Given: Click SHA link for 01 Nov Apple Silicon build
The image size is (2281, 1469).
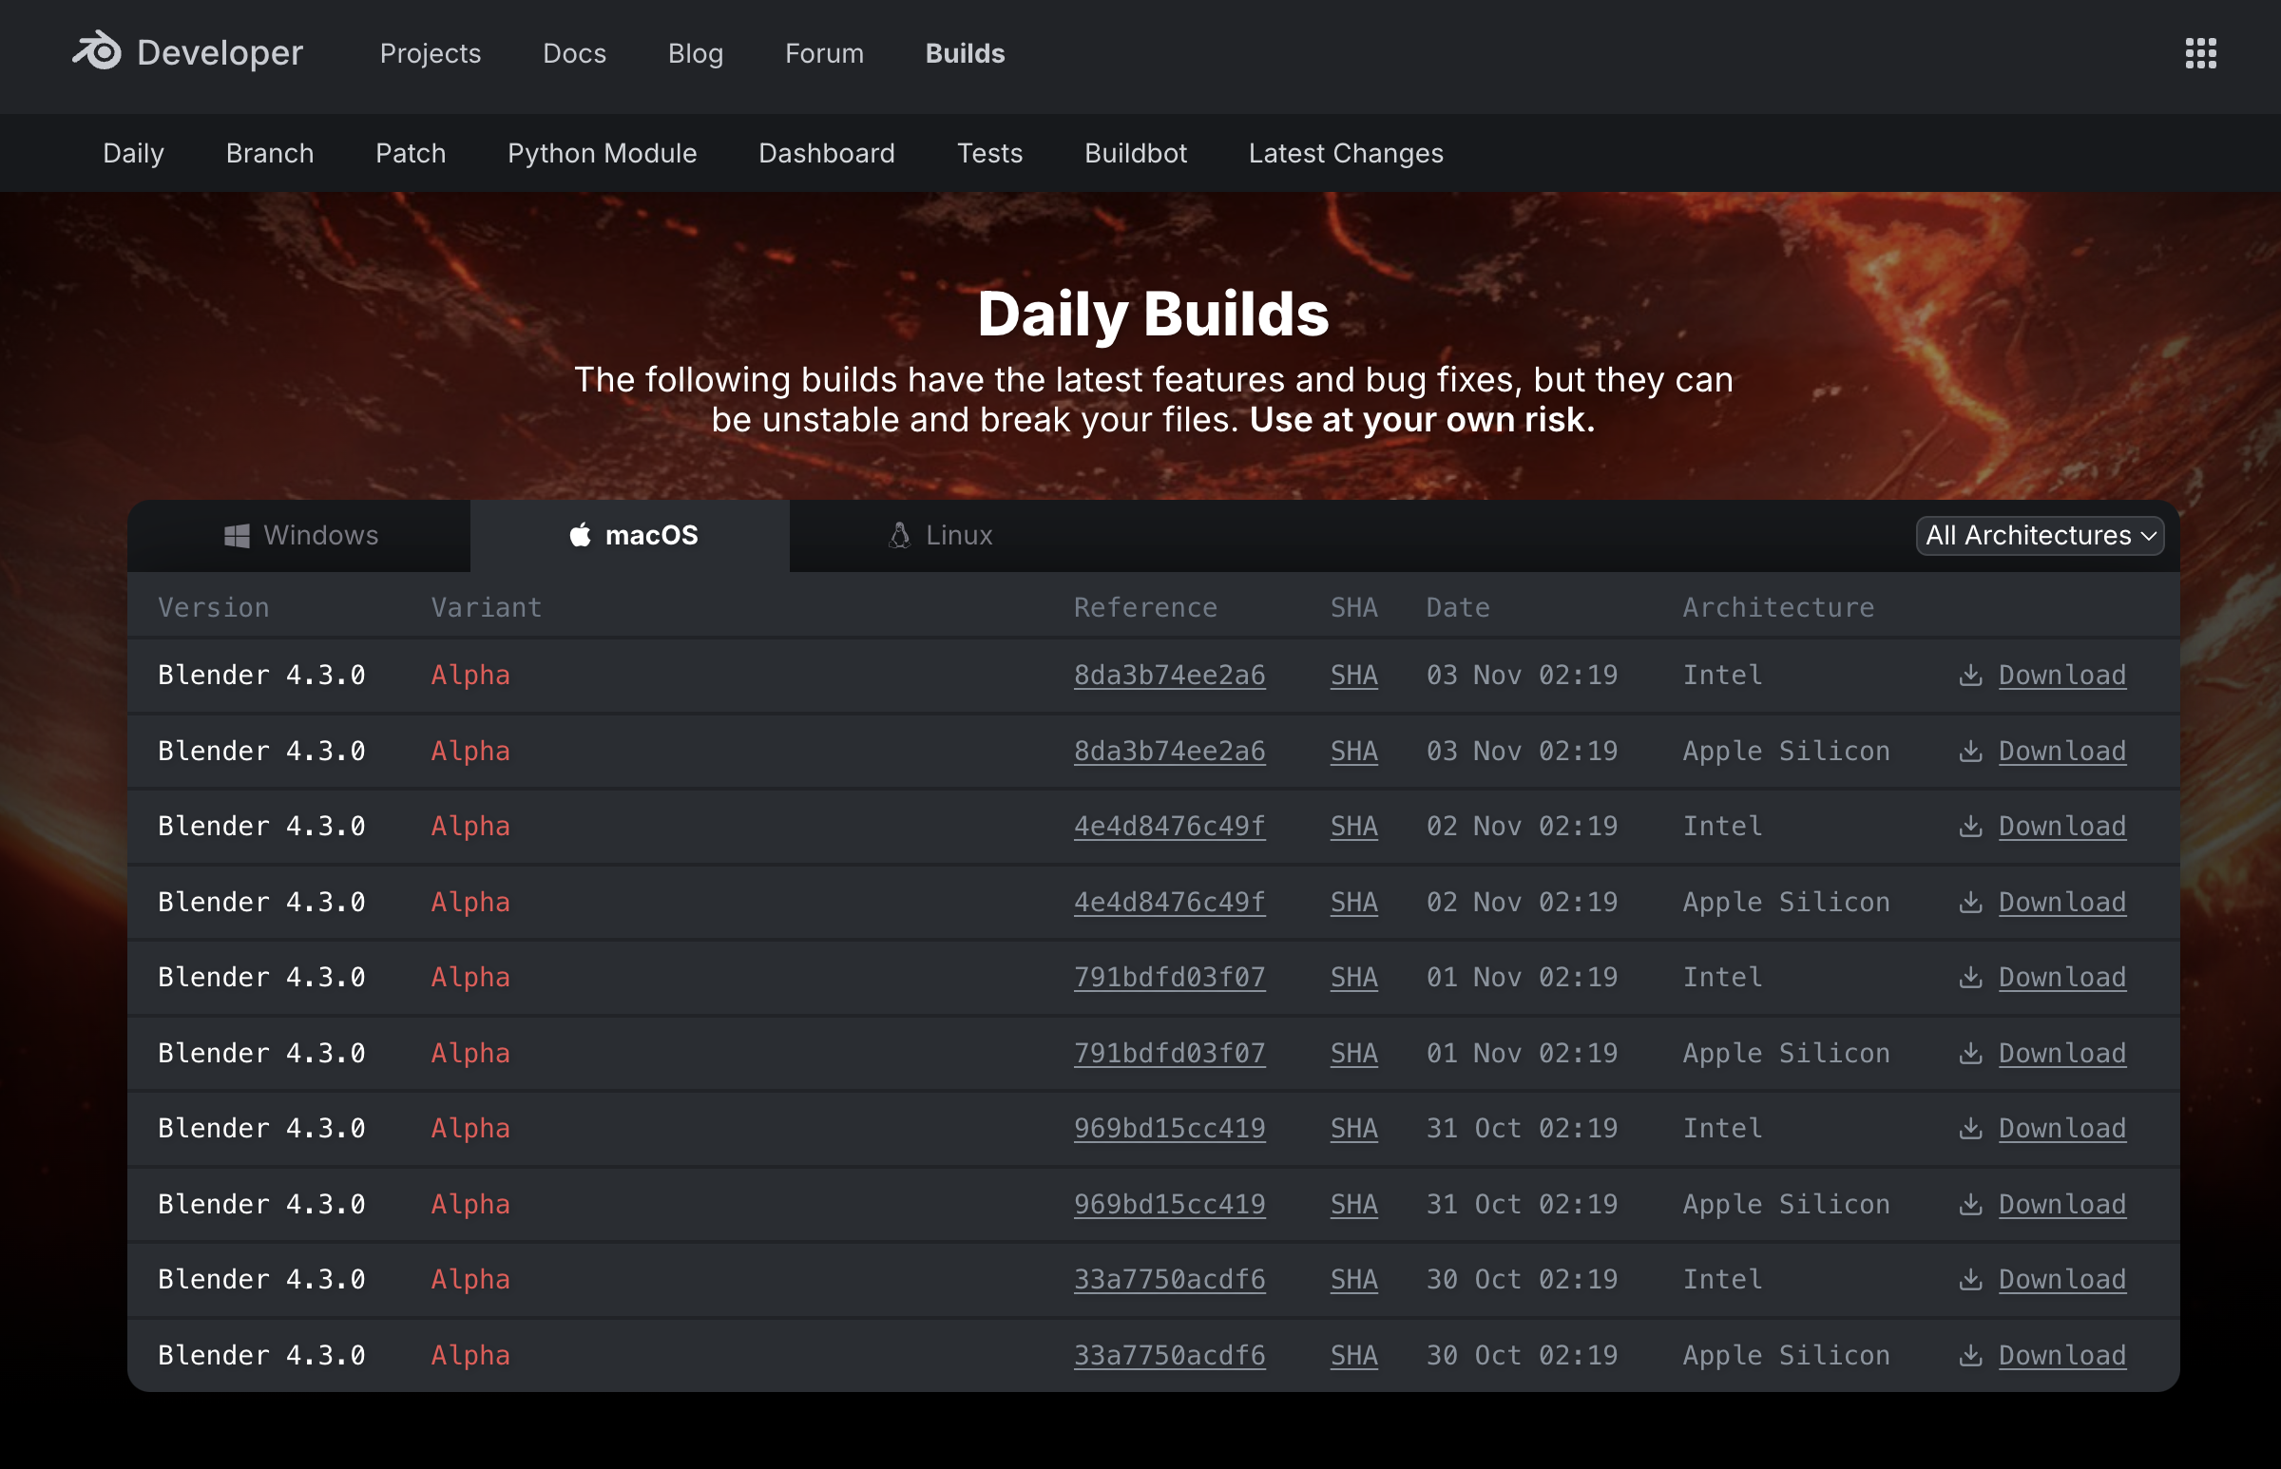Looking at the screenshot, I should (x=1353, y=1053).
